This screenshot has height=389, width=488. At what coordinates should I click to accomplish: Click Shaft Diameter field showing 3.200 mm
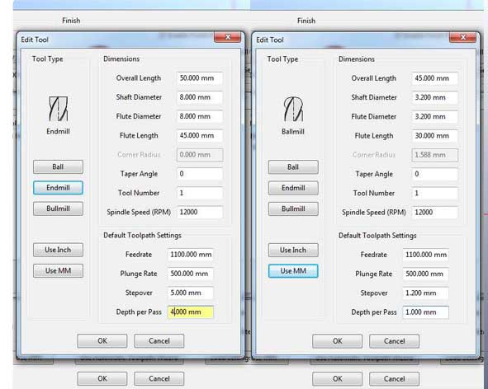click(435, 97)
